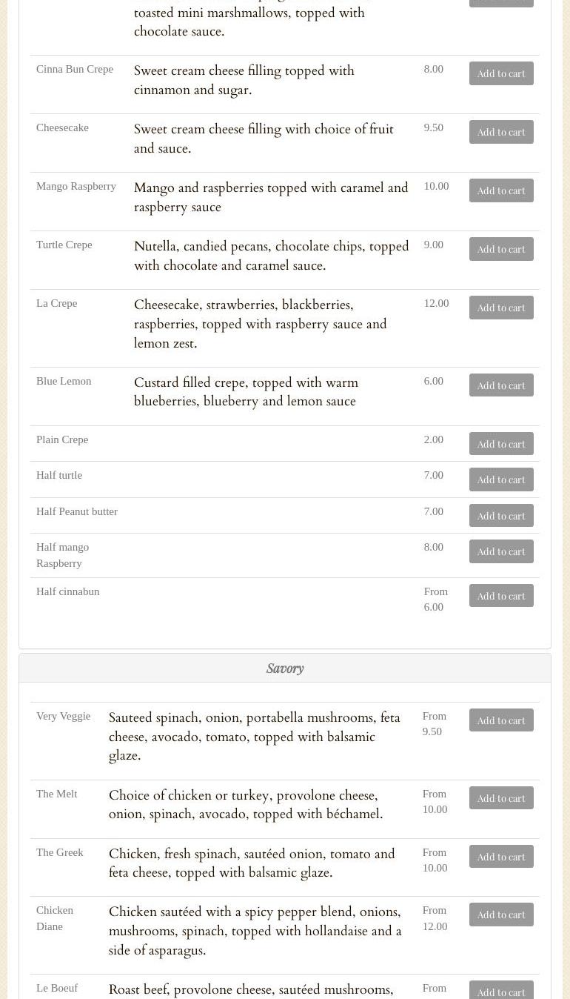Click the Very Veggie item name

[64, 716]
